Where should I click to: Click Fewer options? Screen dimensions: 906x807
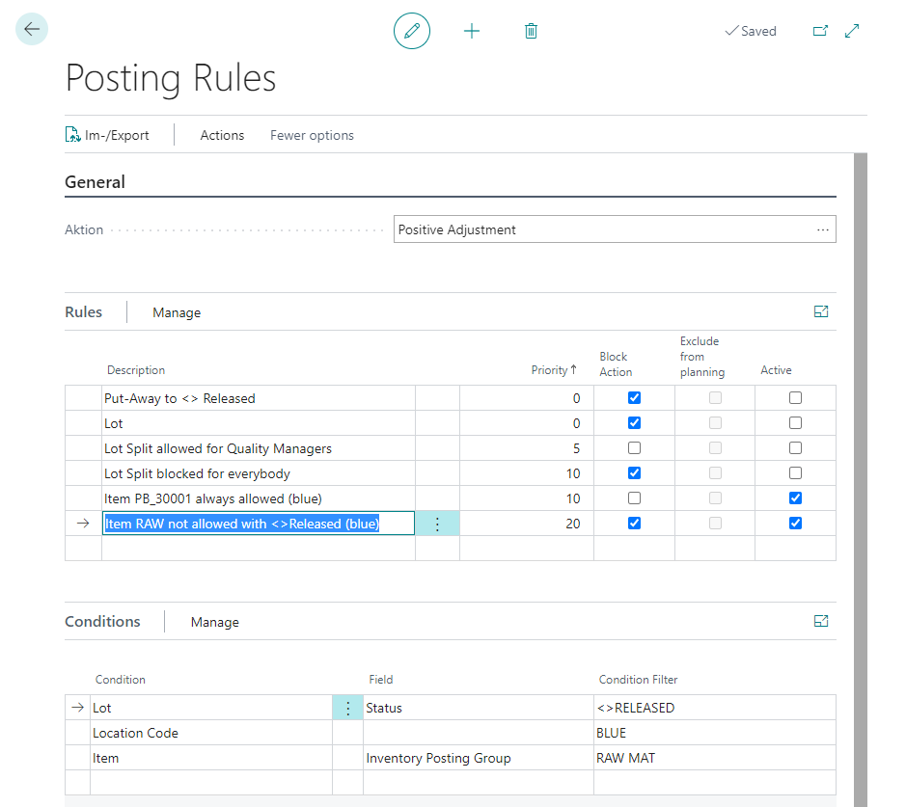[x=312, y=135]
